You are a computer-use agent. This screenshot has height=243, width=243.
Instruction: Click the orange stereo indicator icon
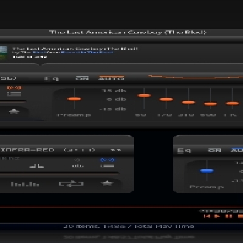[14, 87]
